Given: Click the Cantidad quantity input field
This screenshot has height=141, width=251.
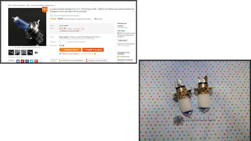Looking at the screenshot, I should tap(63, 42).
